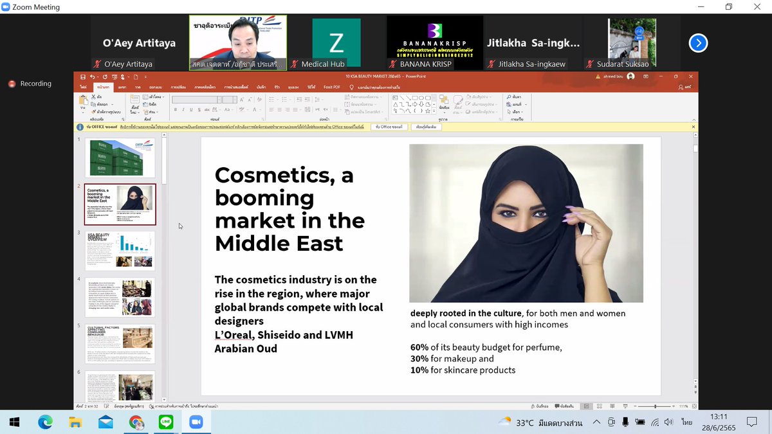Click the Normal view icon in status bar
Viewport: 772px width, 434px height.
tap(586, 406)
